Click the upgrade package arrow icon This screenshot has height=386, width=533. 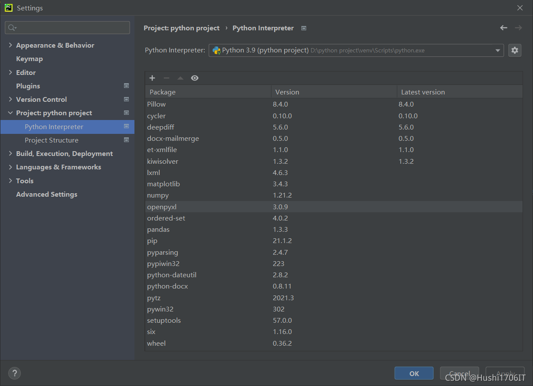(x=180, y=78)
